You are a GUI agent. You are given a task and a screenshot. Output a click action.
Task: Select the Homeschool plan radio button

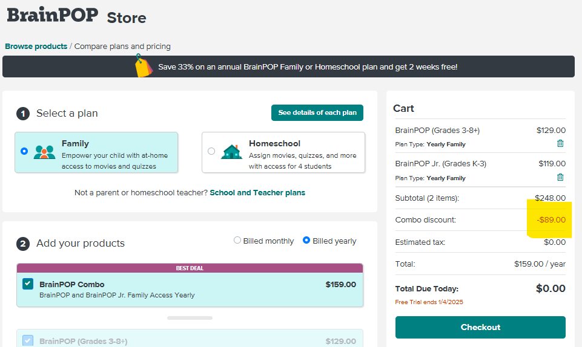pyautogui.click(x=211, y=151)
